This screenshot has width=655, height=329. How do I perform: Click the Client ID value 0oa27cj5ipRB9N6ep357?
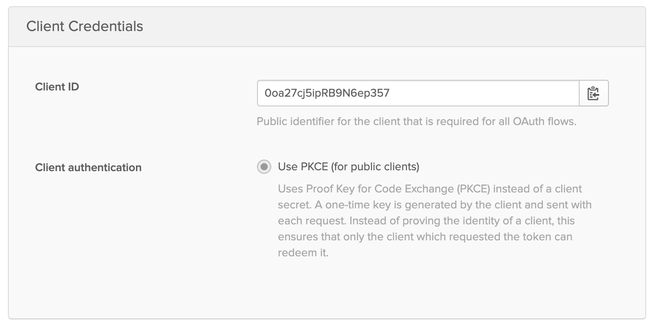pyautogui.click(x=327, y=93)
